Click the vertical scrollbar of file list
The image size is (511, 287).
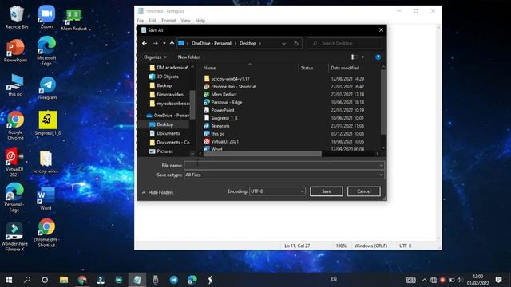(x=383, y=101)
